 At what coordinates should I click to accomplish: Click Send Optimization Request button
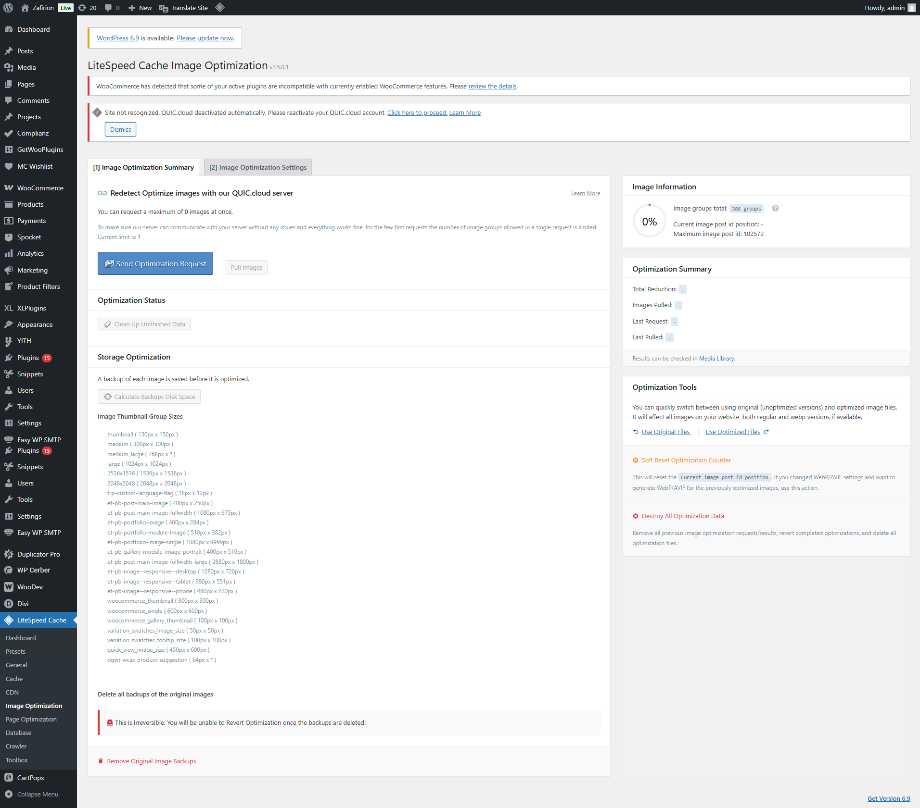point(155,263)
